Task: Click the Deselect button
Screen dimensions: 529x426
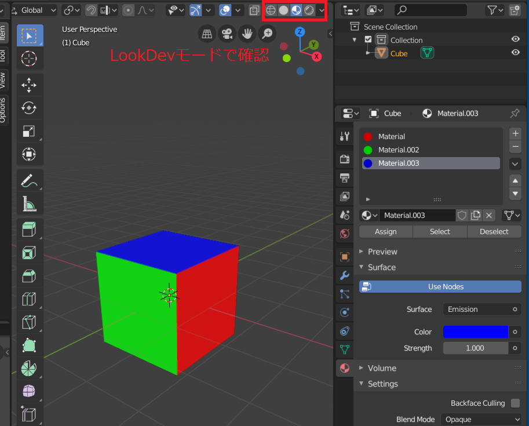Action: coord(494,232)
